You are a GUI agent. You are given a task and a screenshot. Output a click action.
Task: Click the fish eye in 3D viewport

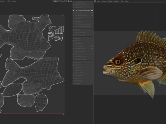(x=118, y=62)
